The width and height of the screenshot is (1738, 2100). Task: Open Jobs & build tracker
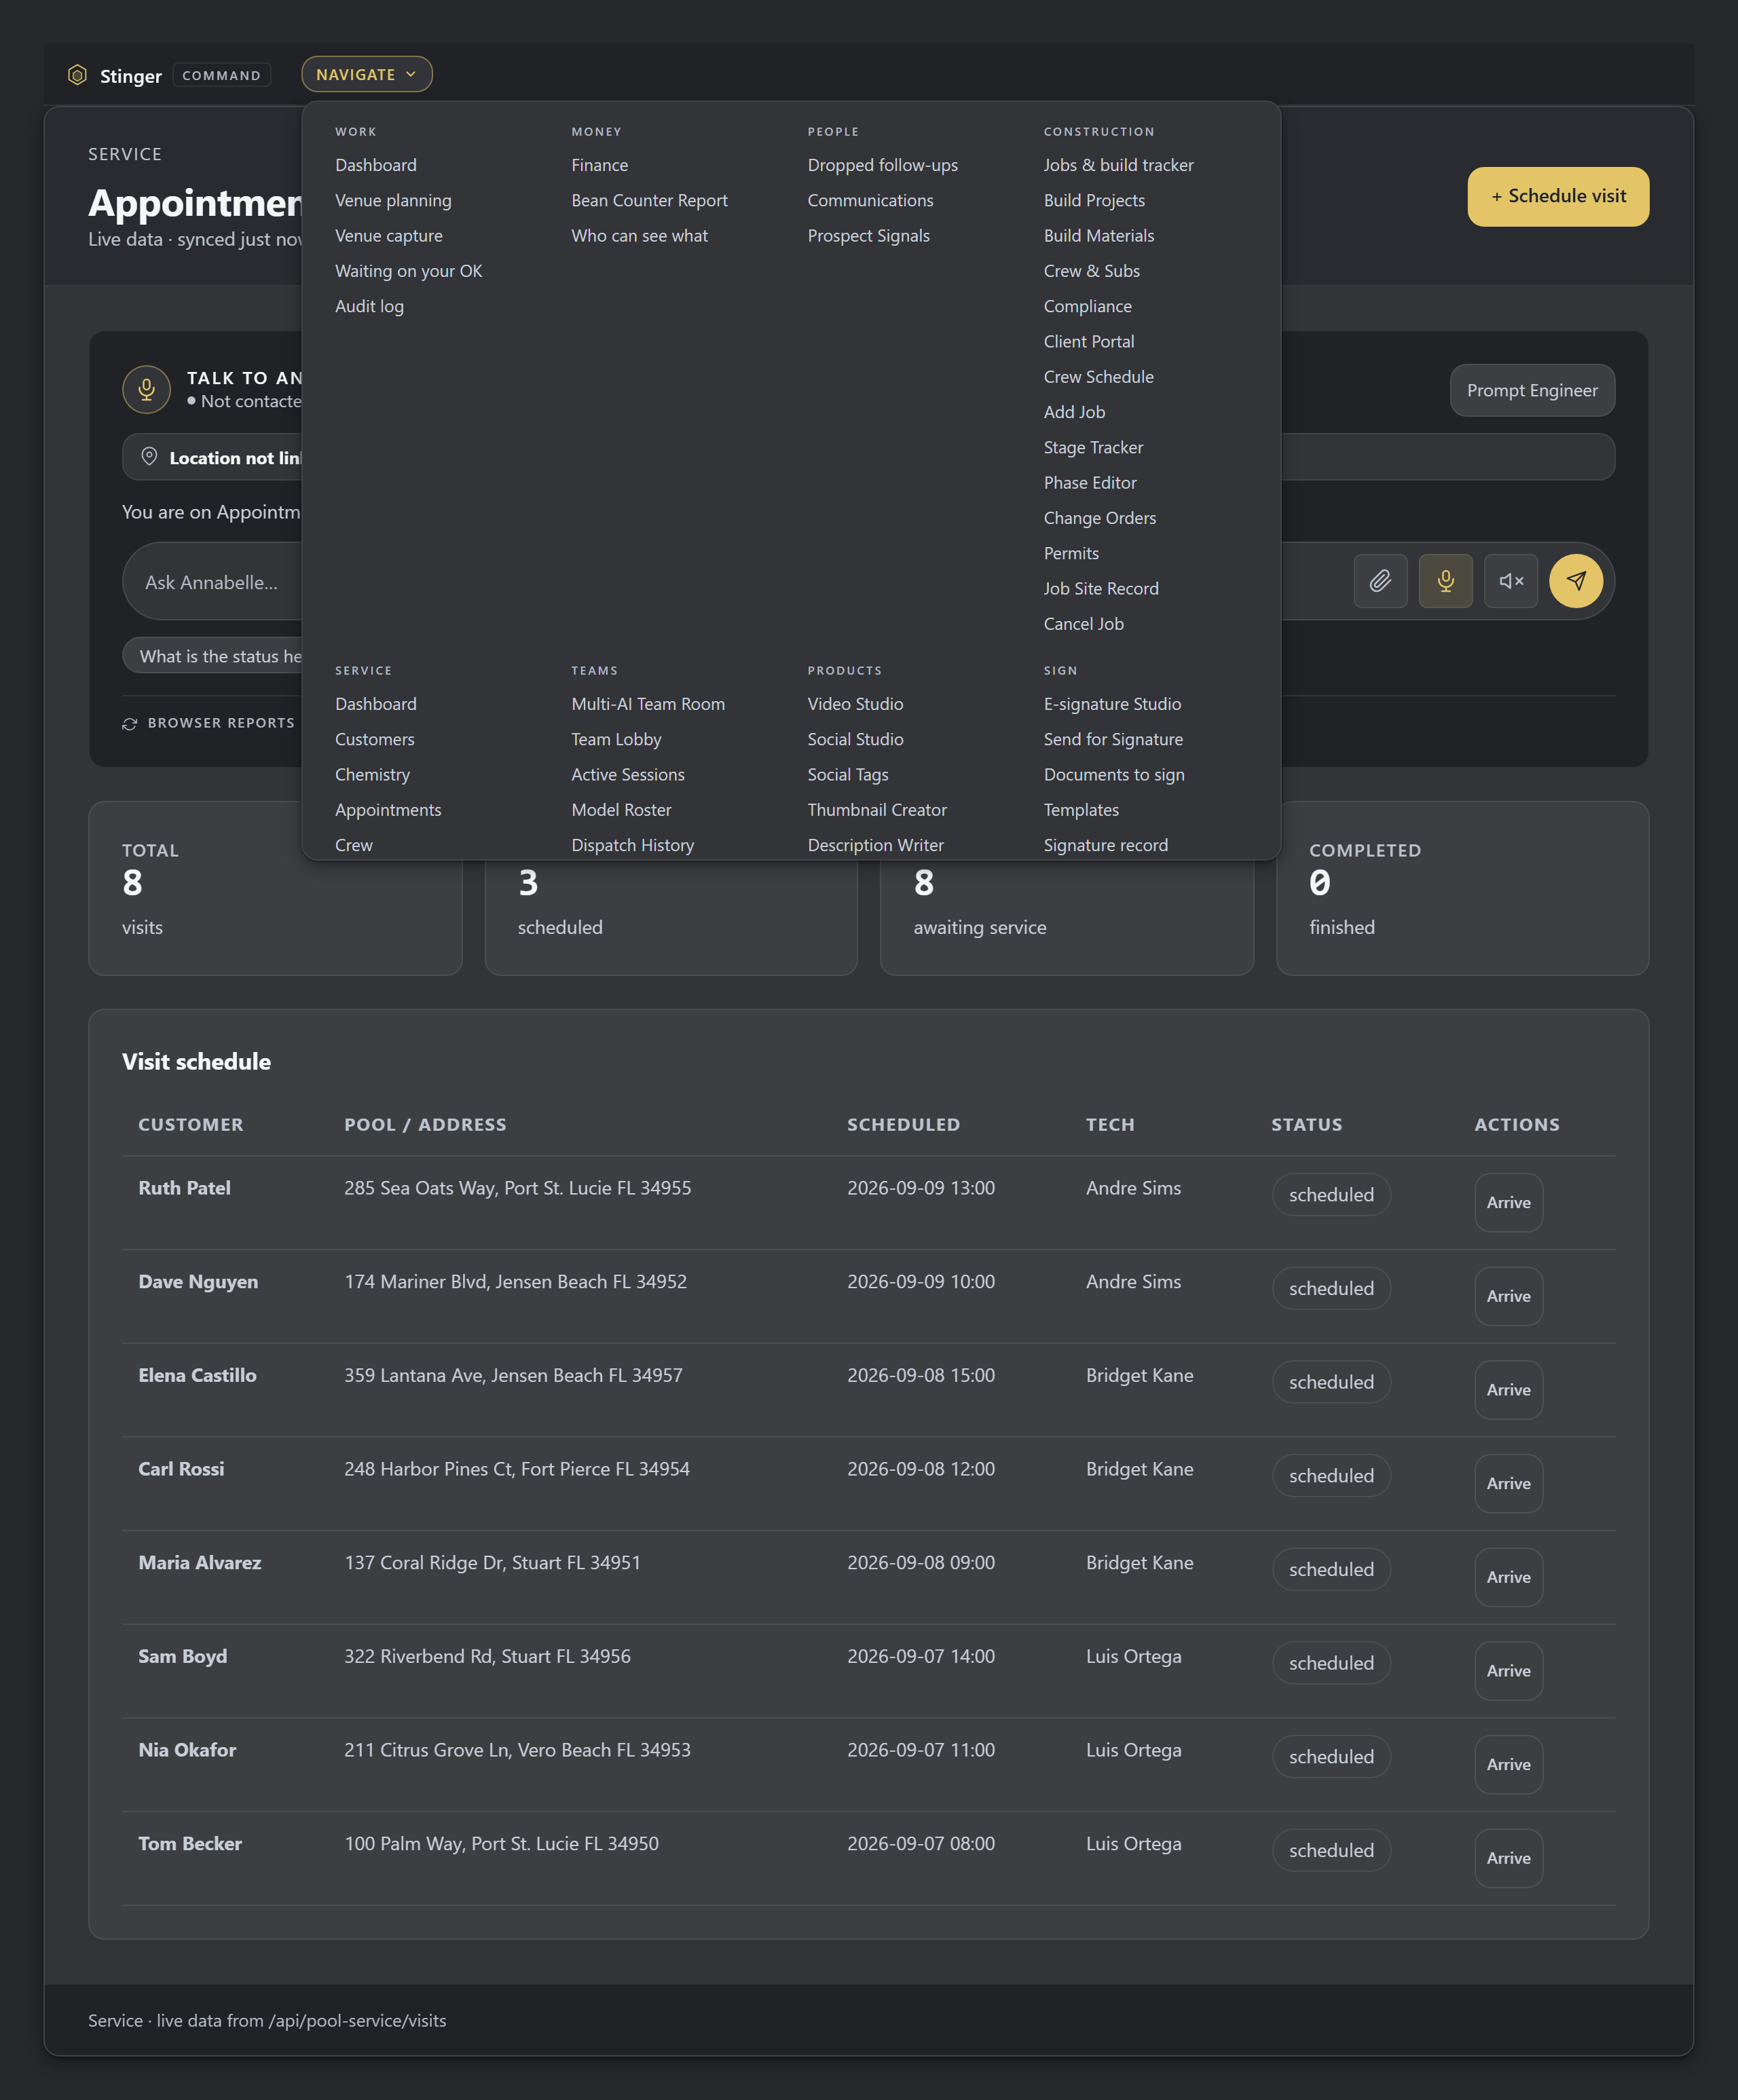point(1118,165)
